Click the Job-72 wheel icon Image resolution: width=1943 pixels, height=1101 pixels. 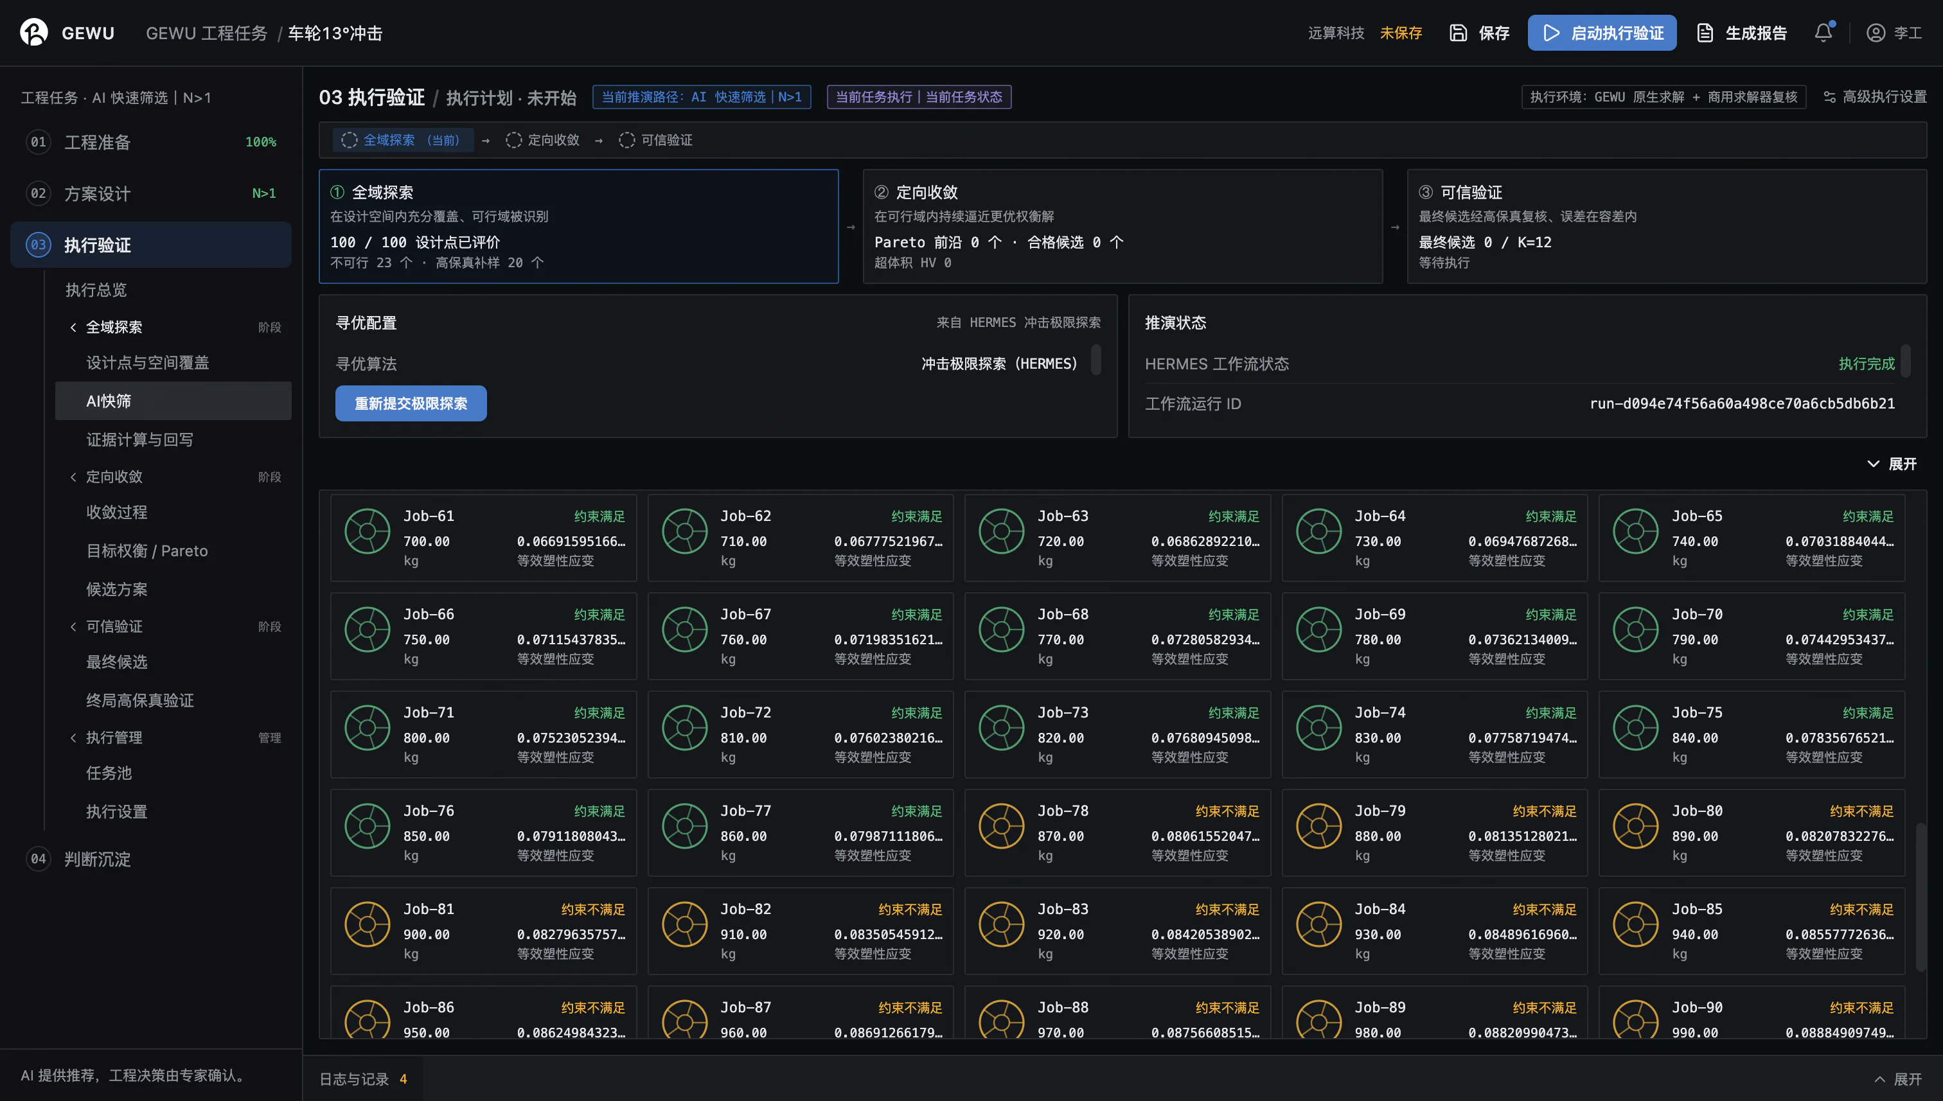click(684, 727)
